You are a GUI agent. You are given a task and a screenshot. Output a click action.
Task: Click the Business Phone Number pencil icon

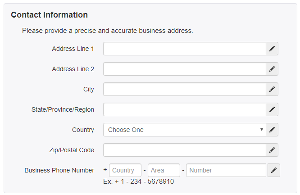(x=274, y=170)
